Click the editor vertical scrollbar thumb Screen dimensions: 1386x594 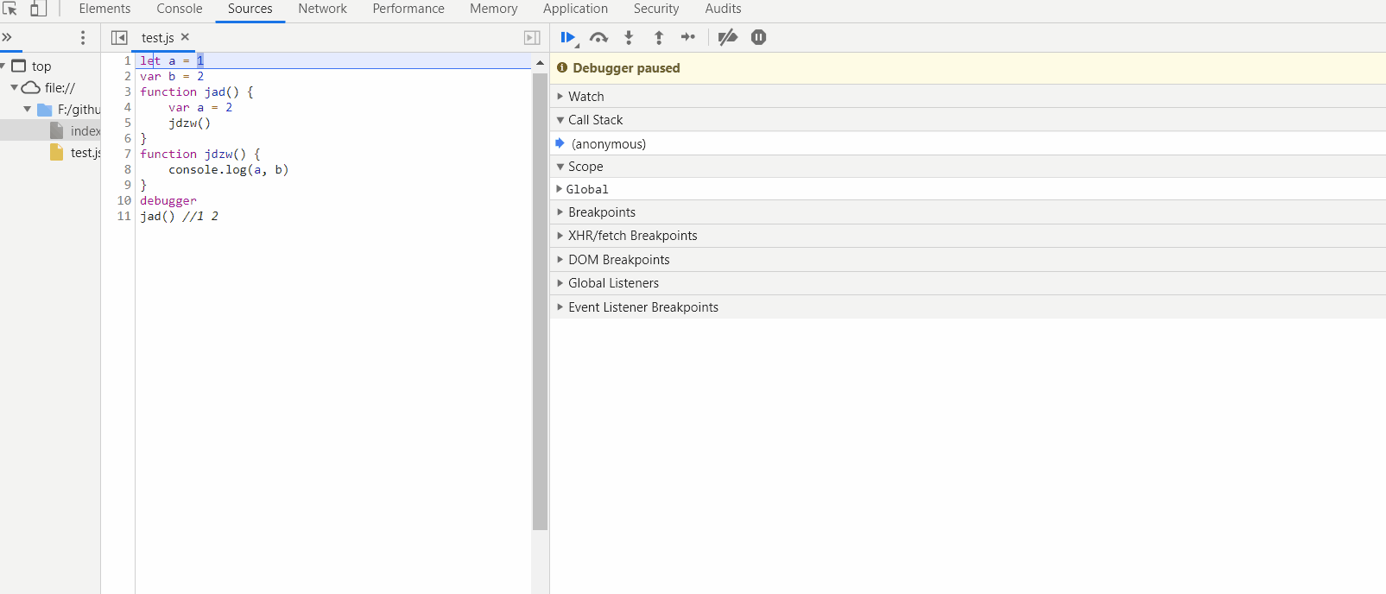point(541,301)
